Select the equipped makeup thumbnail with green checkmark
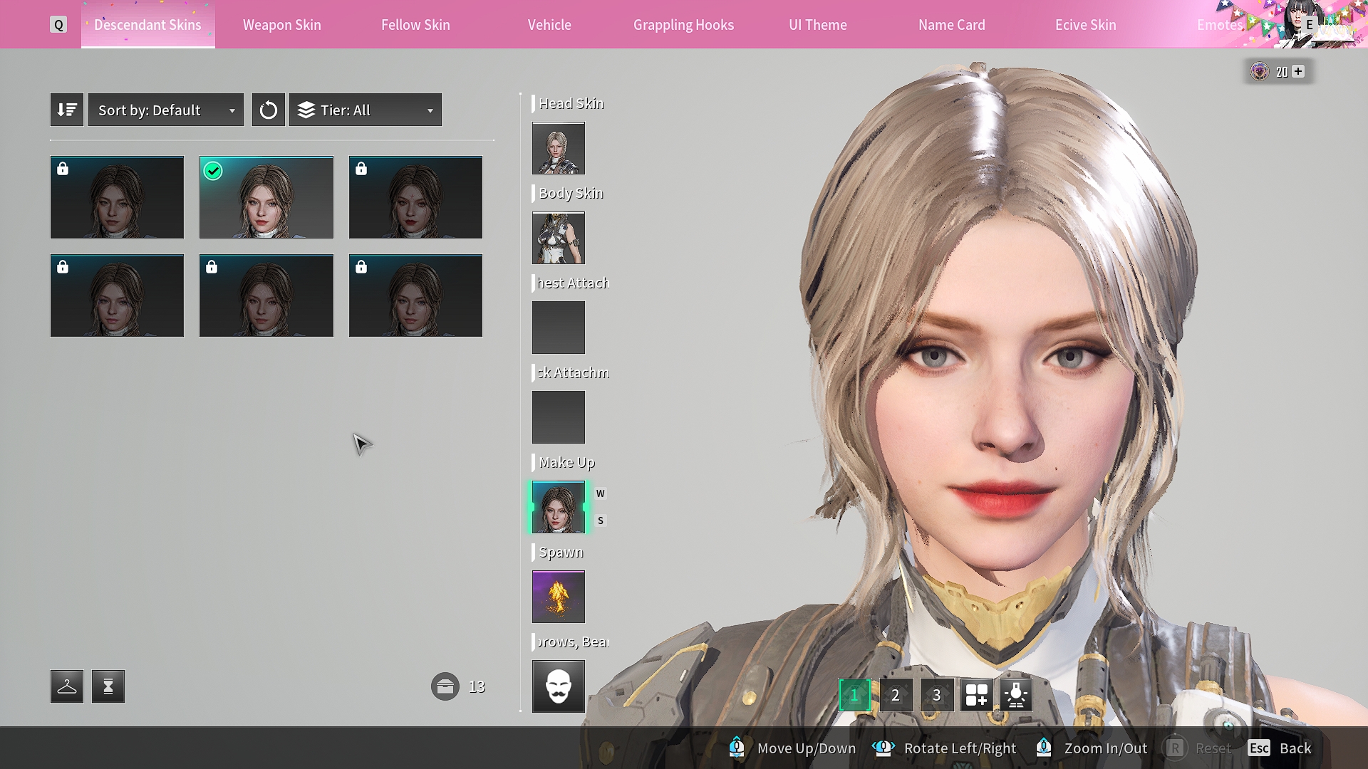 pyautogui.click(x=266, y=197)
